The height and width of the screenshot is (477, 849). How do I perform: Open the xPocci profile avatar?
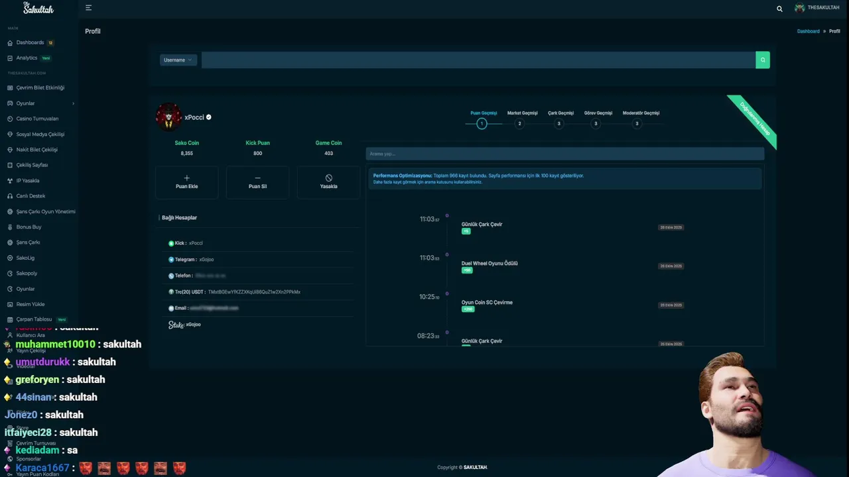click(x=168, y=117)
